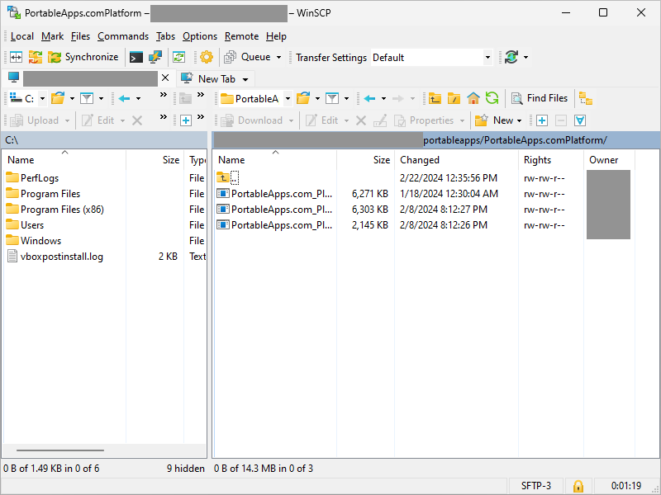Open the Preferences gear icon

click(206, 57)
